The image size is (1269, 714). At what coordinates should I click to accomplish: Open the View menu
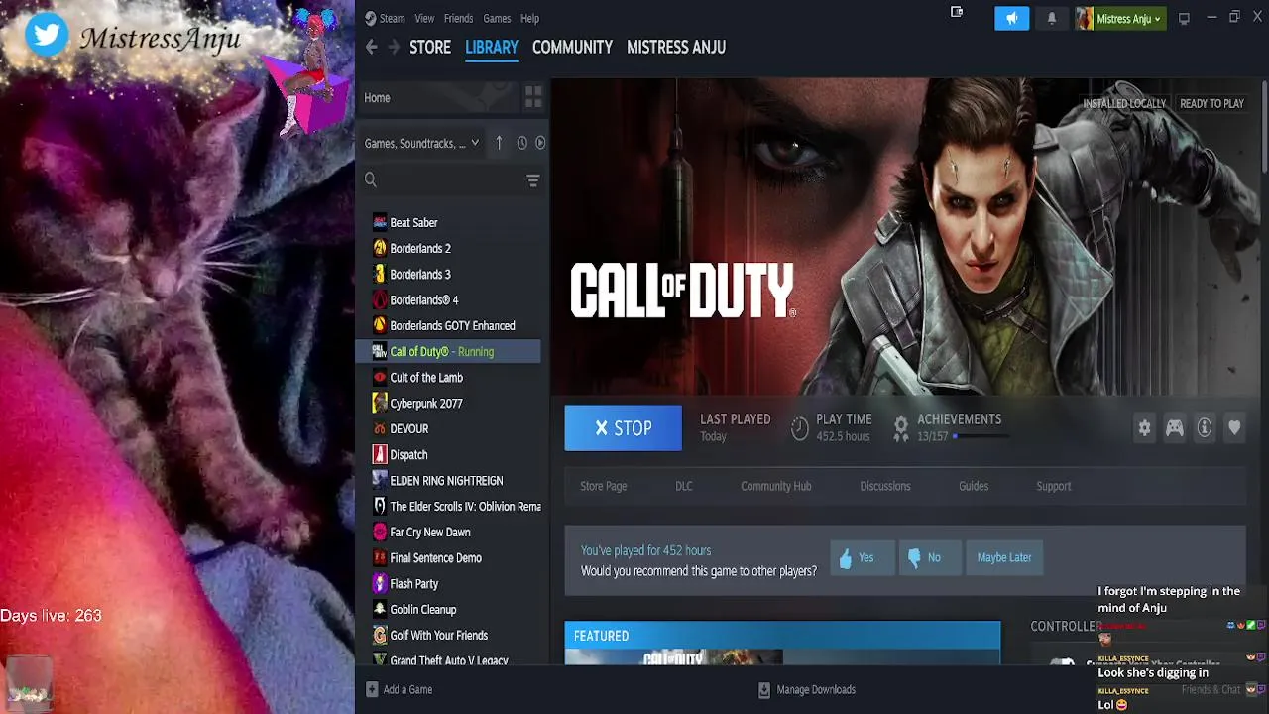pos(424,18)
